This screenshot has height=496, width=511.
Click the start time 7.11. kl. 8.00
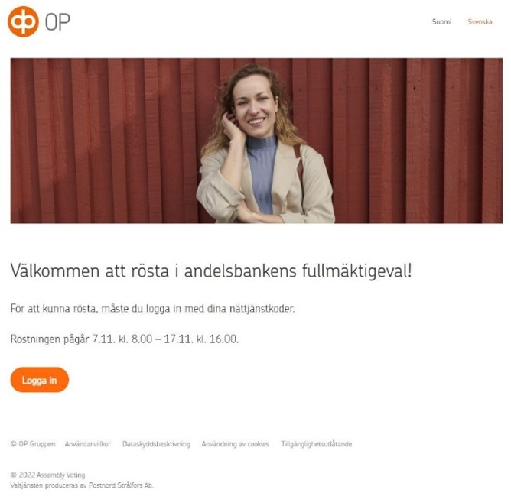[x=122, y=339]
